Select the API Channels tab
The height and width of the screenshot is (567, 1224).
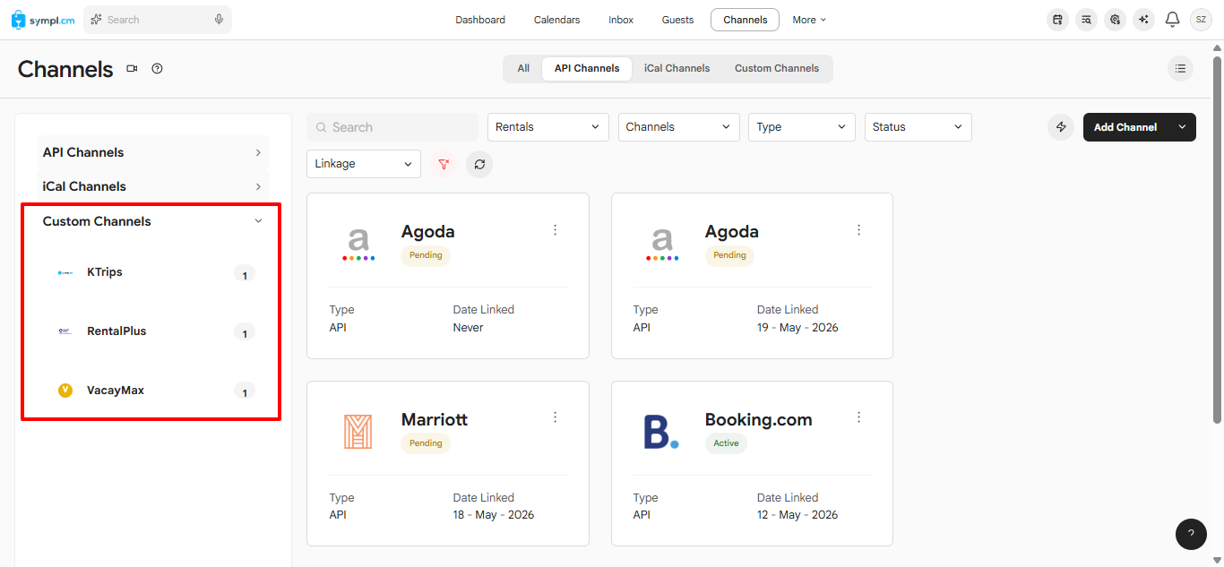tap(587, 68)
